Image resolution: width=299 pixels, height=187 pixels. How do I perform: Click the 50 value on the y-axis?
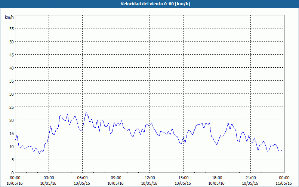tap(12, 42)
